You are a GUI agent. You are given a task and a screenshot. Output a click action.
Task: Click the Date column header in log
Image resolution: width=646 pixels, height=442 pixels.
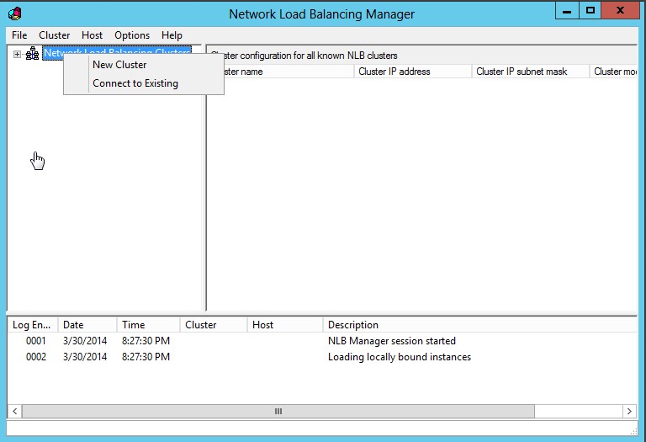(73, 324)
